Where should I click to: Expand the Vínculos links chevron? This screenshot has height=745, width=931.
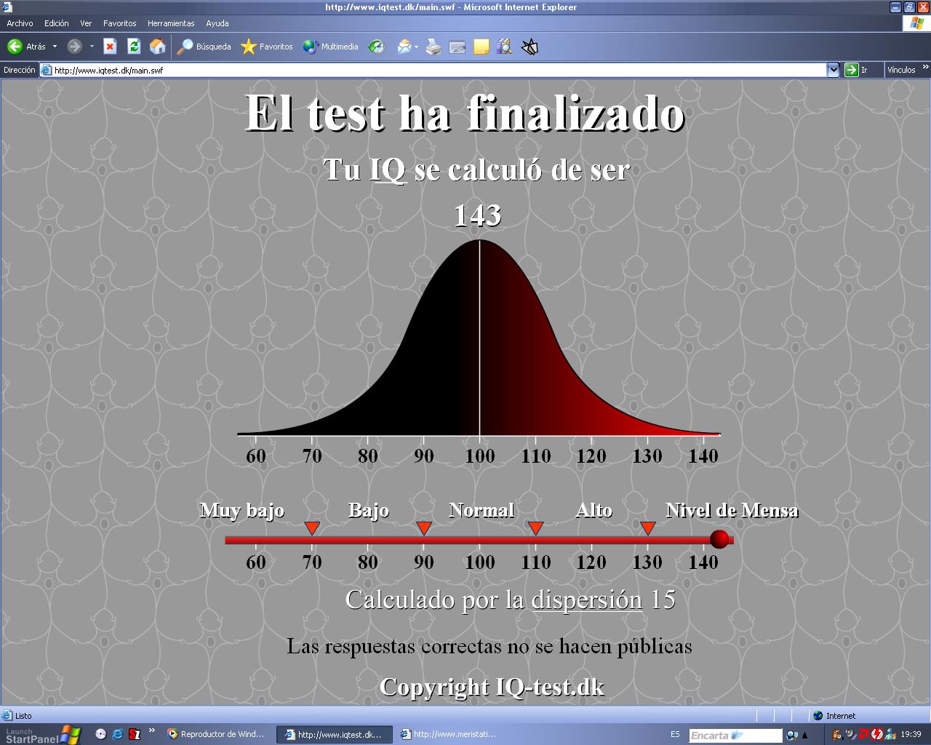(x=925, y=68)
